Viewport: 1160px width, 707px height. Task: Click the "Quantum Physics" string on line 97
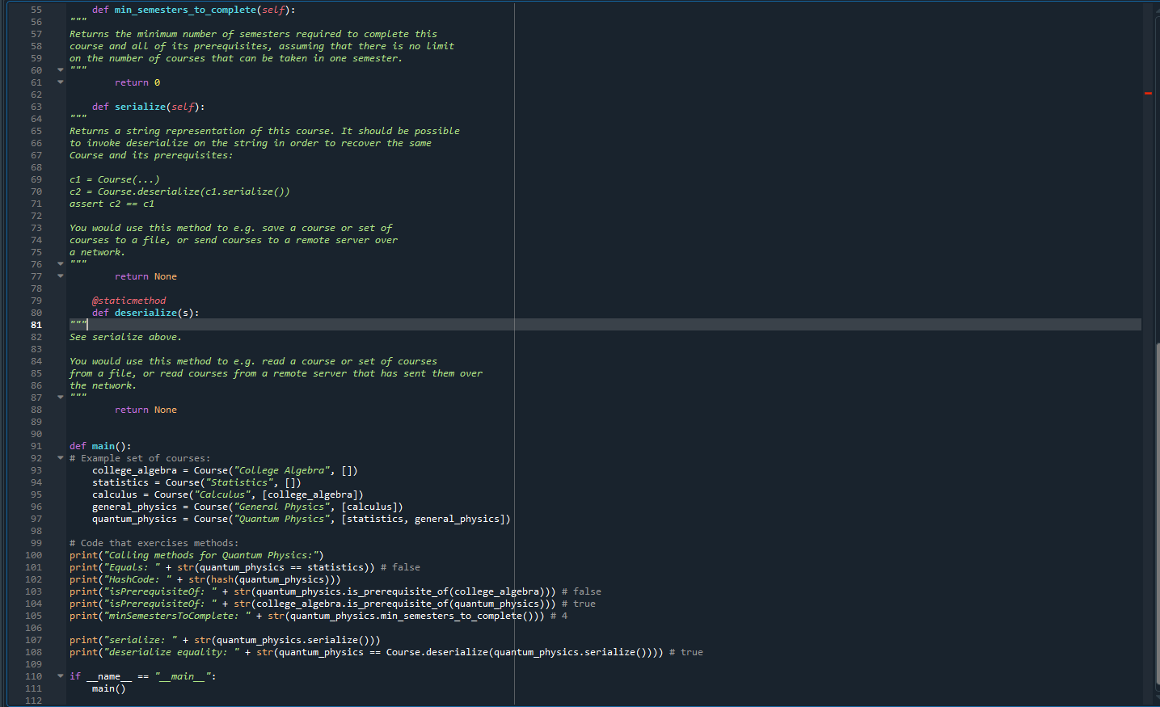pyautogui.click(x=282, y=519)
